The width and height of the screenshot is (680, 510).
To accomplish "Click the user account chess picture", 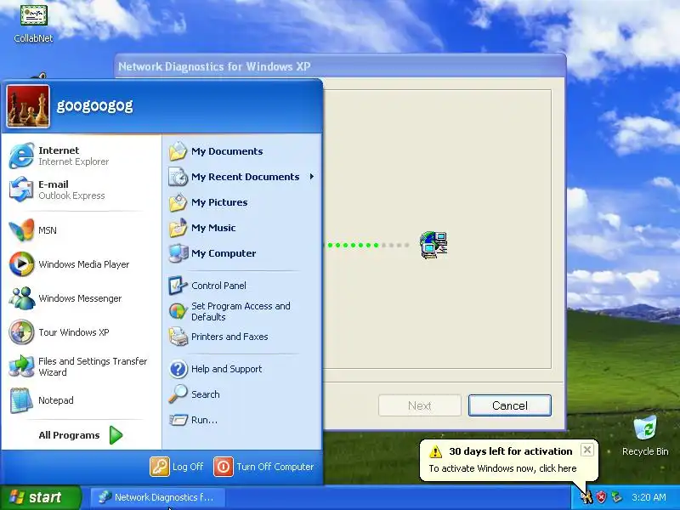I will [x=28, y=106].
